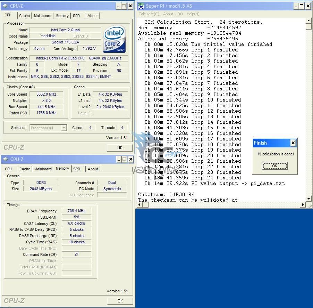
Task: Click the Name field Intel Core 2 Quad
Action: point(65,30)
